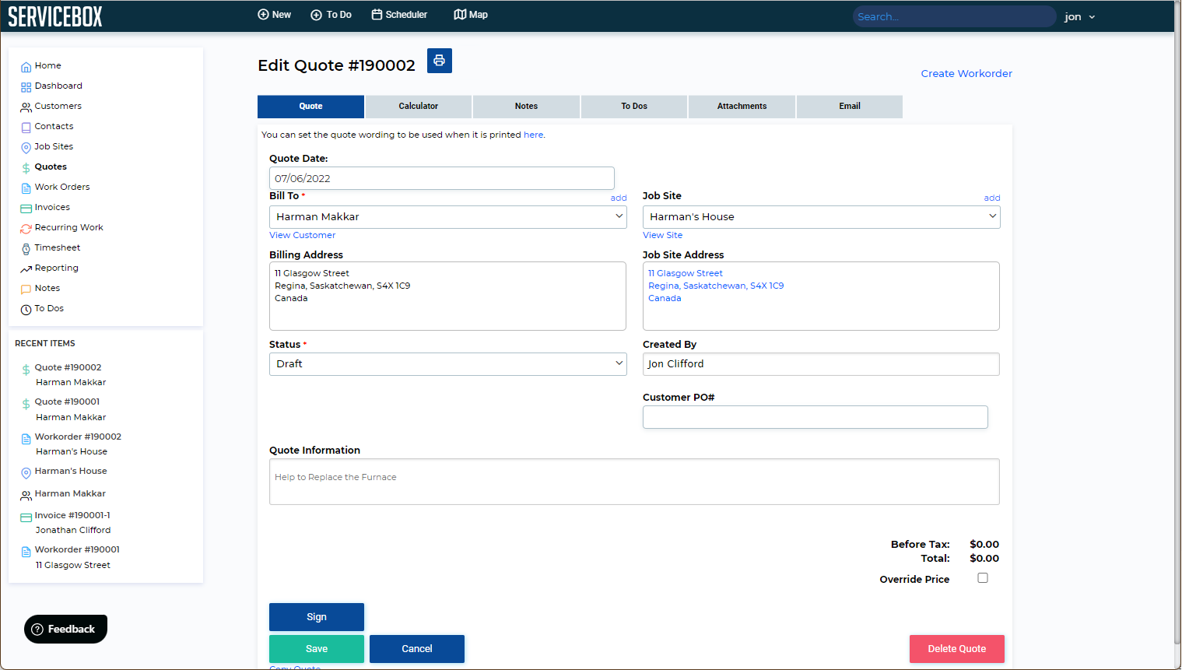
Task: Switch to the Notes tab
Action: click(526, 107)
